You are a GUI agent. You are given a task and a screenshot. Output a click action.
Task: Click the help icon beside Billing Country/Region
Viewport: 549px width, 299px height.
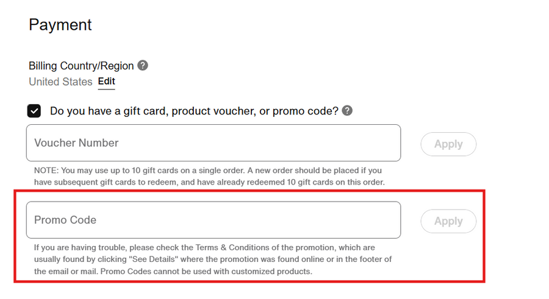pyautogui.click(x=143, y=66)
